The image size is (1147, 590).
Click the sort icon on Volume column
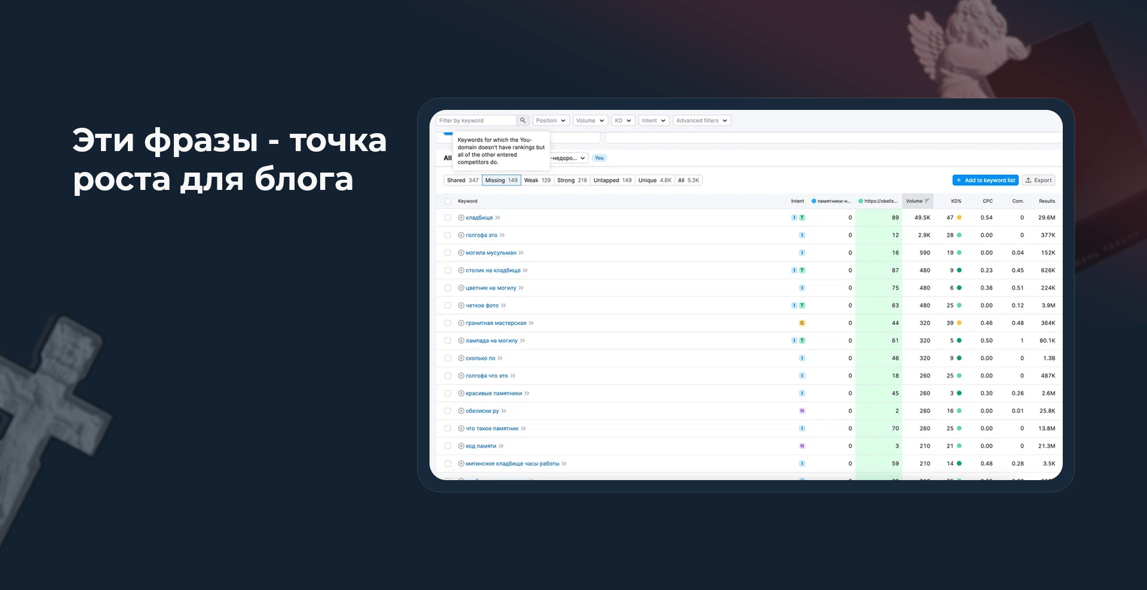tap(927, 201)
